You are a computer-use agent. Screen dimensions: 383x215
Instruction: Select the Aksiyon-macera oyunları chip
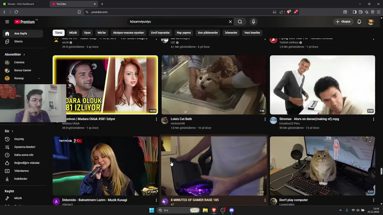tap(128, 33)
